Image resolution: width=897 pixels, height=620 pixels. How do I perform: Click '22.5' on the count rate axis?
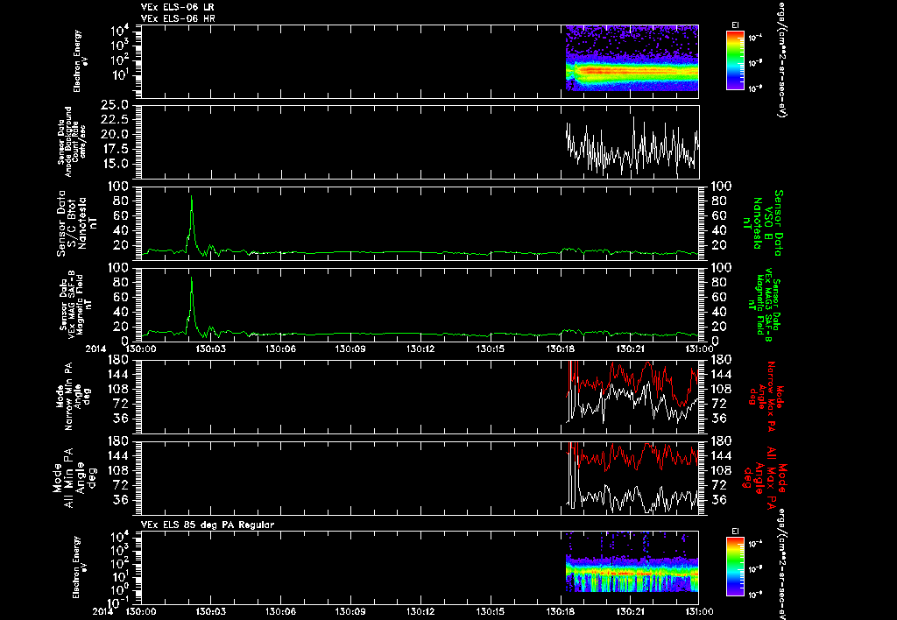click(x=115, y=120)
